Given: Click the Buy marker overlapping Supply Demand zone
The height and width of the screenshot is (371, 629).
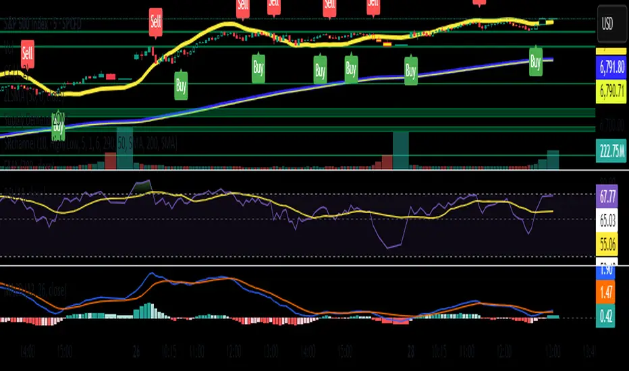Looking at the screenshot, I should (58, 125).
